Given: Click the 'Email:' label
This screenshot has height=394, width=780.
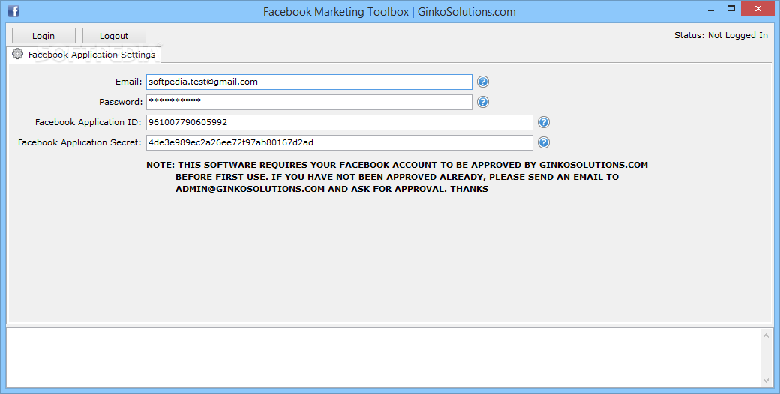Looking at the screenshot, I should point(128,82).
